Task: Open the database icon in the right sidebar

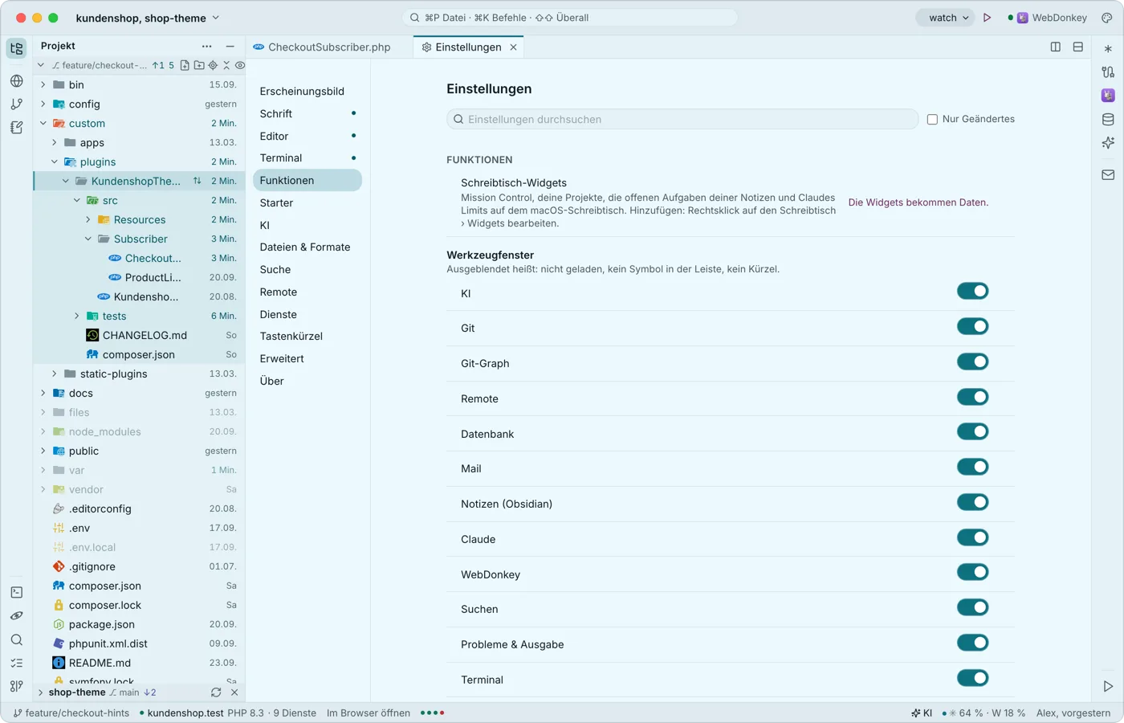Action: [x=1108, y=120]
